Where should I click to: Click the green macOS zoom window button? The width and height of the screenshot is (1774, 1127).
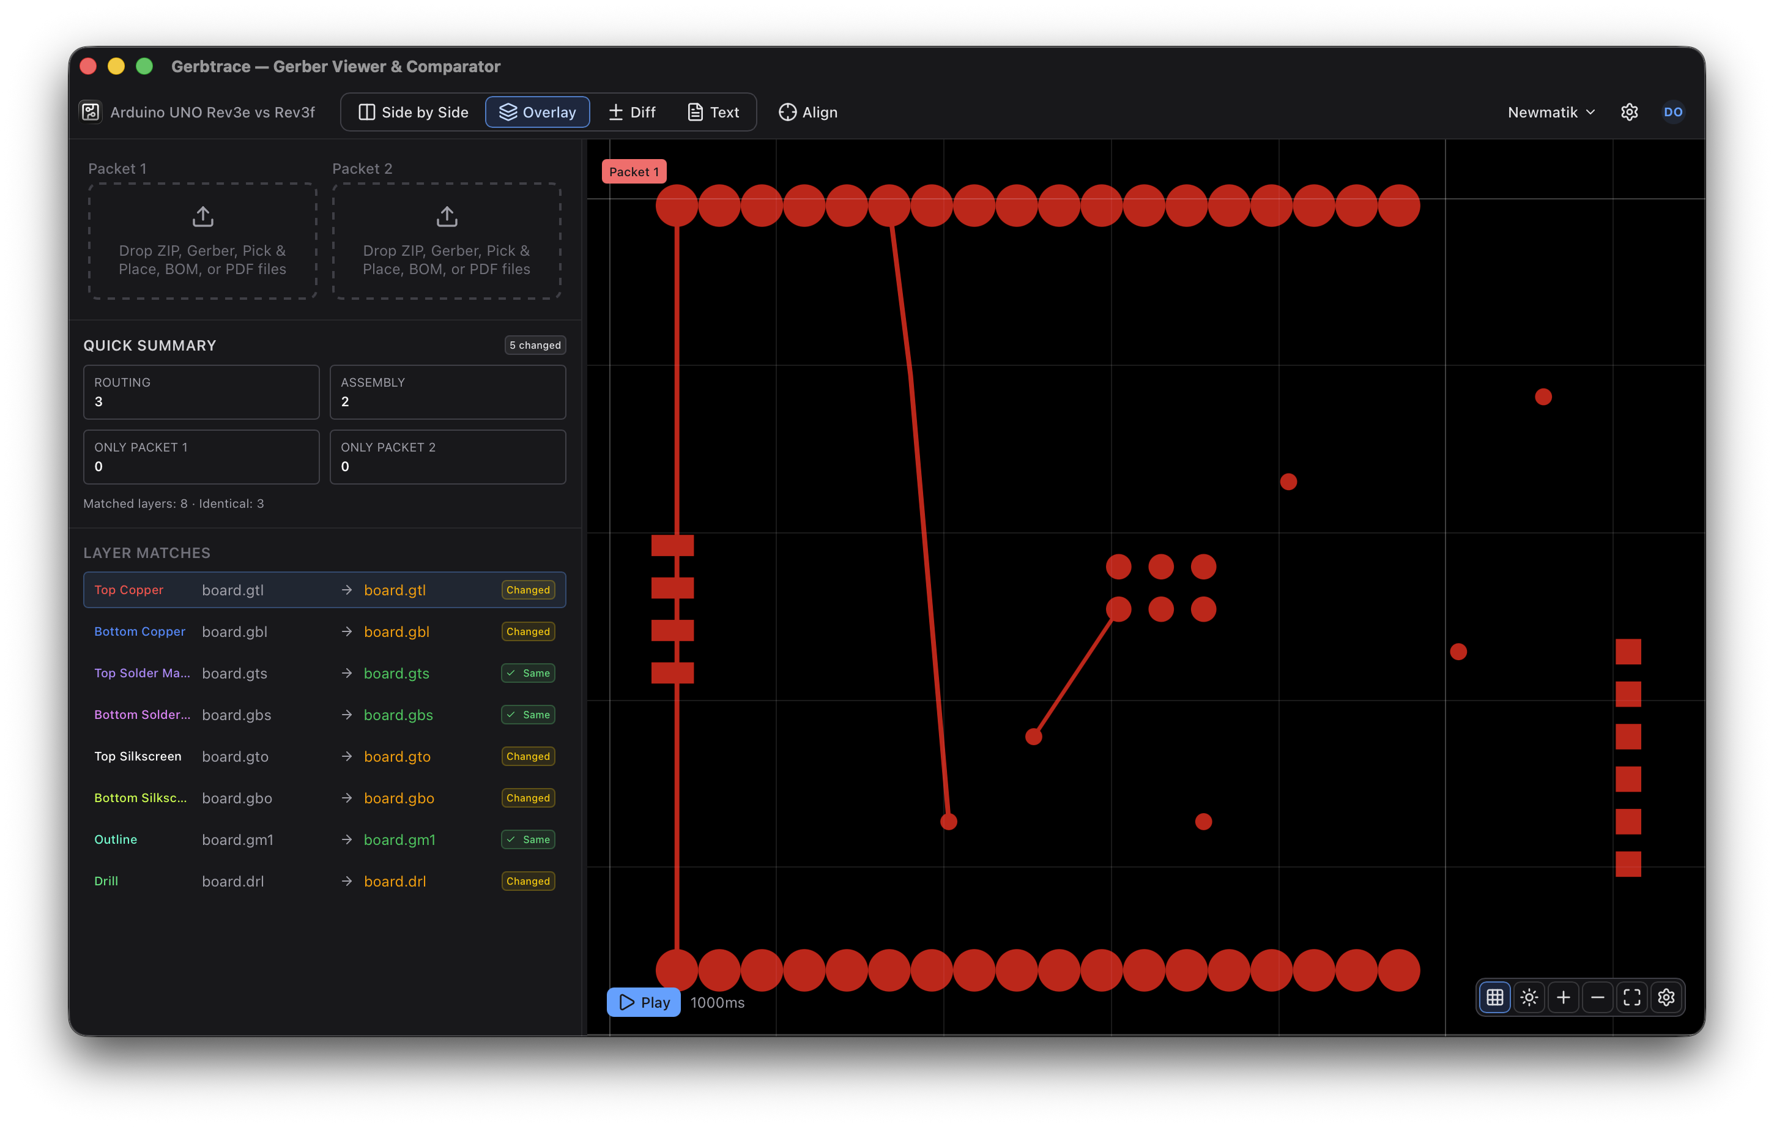144,66
